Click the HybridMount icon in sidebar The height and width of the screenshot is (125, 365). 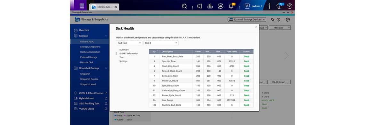76,98
